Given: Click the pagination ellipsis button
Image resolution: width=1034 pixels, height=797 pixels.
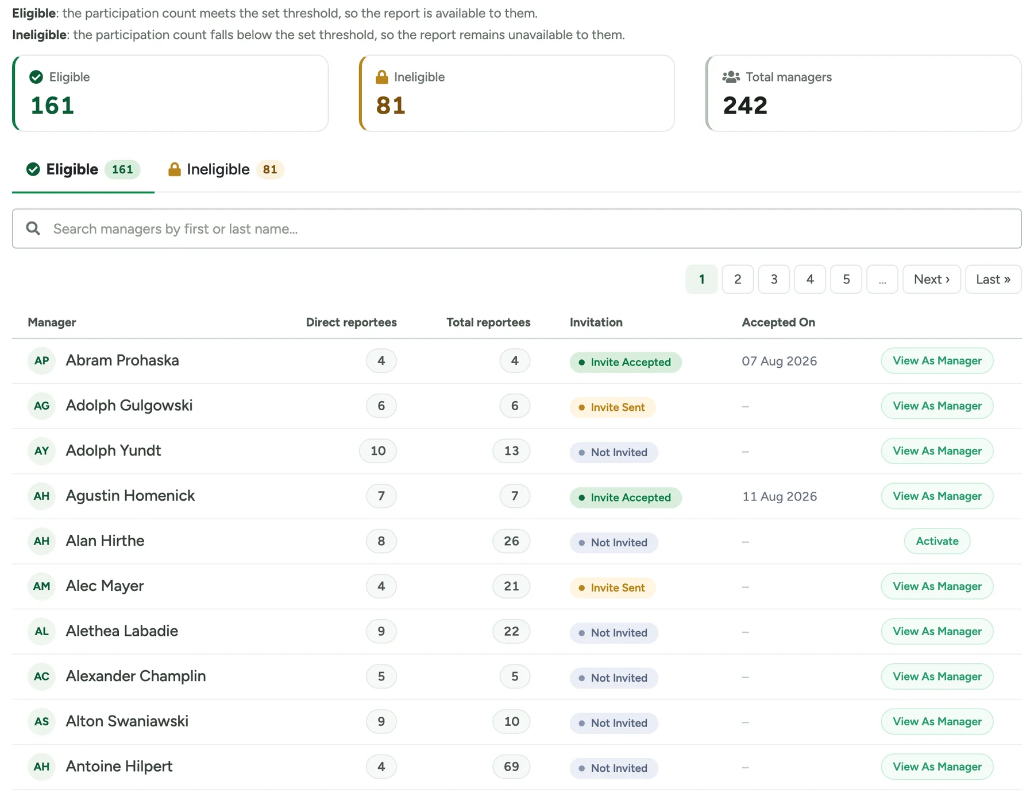Looking at the screenshot, I should coord(882,279).
